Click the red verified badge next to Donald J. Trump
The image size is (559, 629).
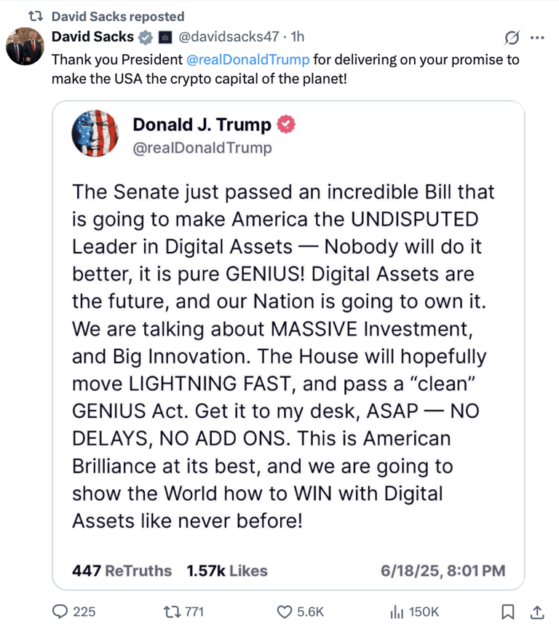tap(286, 125)
